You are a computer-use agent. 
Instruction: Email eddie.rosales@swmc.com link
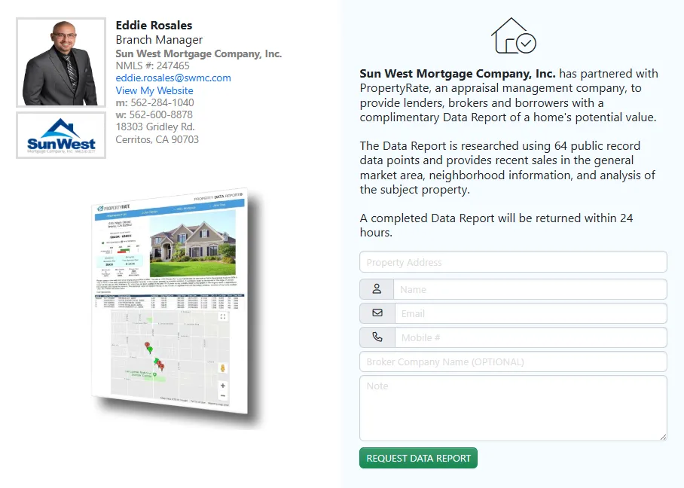tap(173, 78)
